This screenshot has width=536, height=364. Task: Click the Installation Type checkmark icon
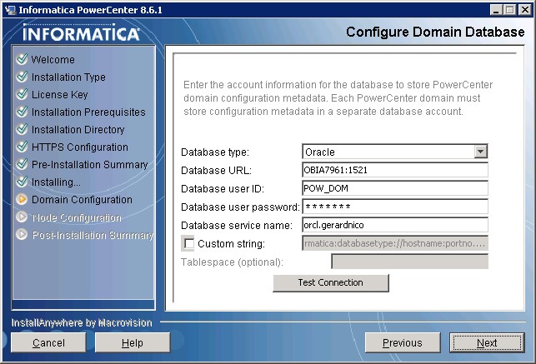click(x=22, y=77)
